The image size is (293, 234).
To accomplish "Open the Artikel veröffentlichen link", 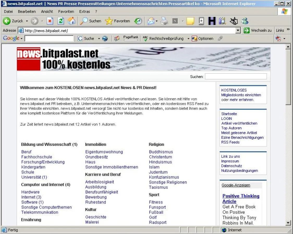I will pos(239,123).
